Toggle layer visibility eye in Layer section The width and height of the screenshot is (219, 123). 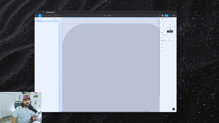click(175, 35)
